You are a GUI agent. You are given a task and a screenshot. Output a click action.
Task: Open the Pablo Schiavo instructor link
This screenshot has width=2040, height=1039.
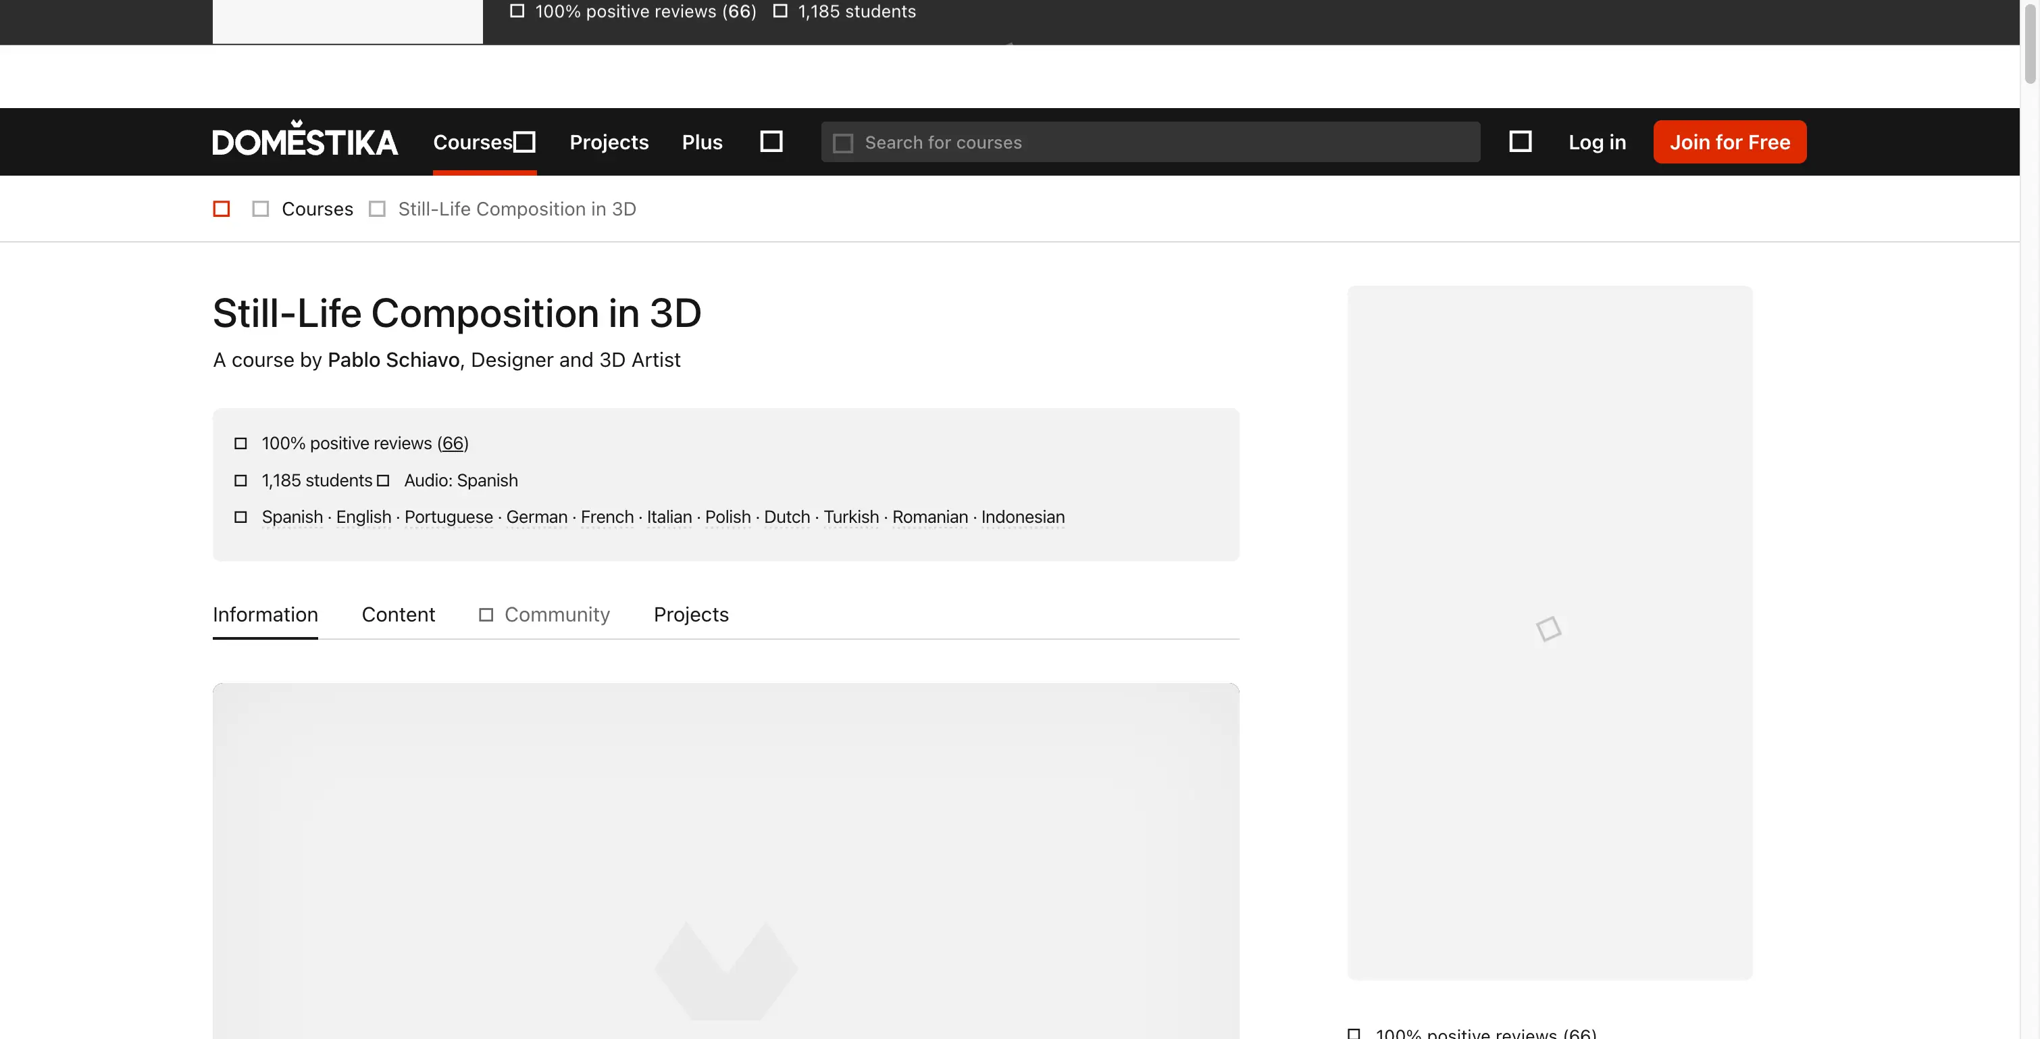click(392, 359)
